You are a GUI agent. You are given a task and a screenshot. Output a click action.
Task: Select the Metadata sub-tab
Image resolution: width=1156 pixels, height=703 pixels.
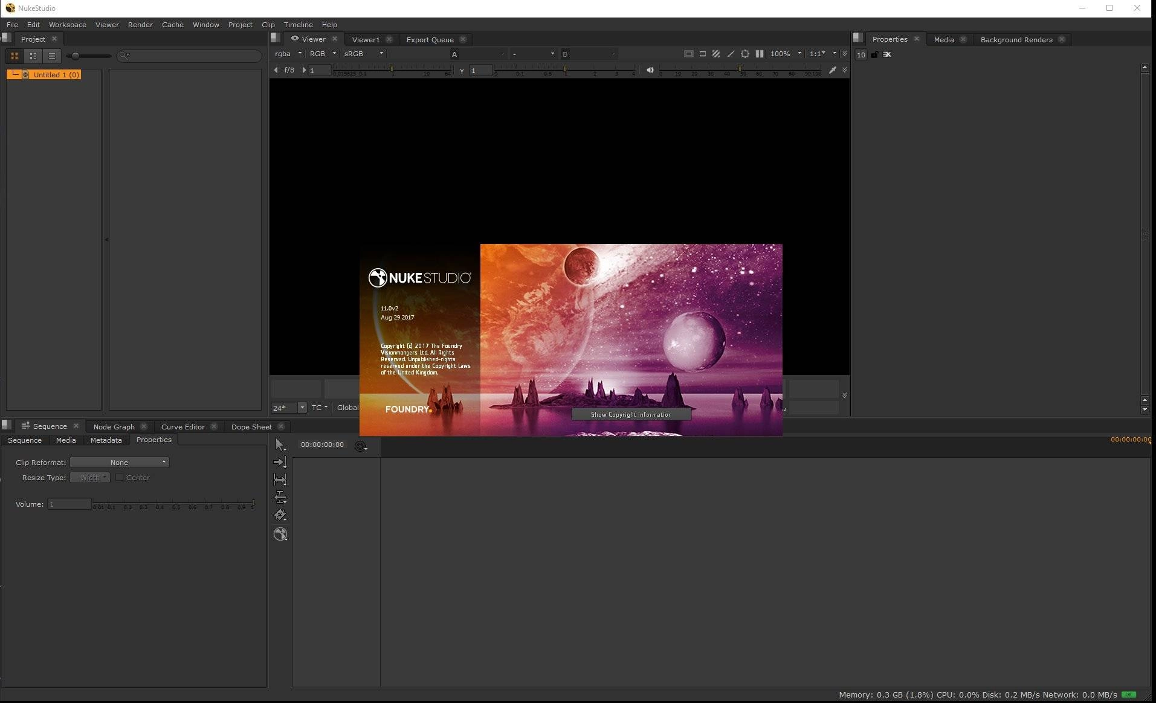click(106, 440)
